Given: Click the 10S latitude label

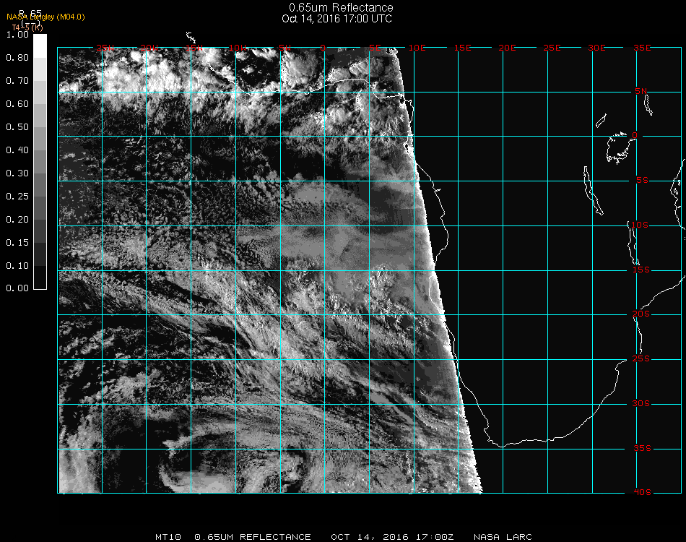Looking at the screenshot, I should (x=640, y=225).
